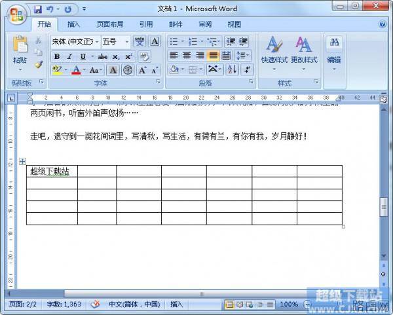Screen dimensions: 393x315
Task: Click the Office button
Action: tap(16, 14)
